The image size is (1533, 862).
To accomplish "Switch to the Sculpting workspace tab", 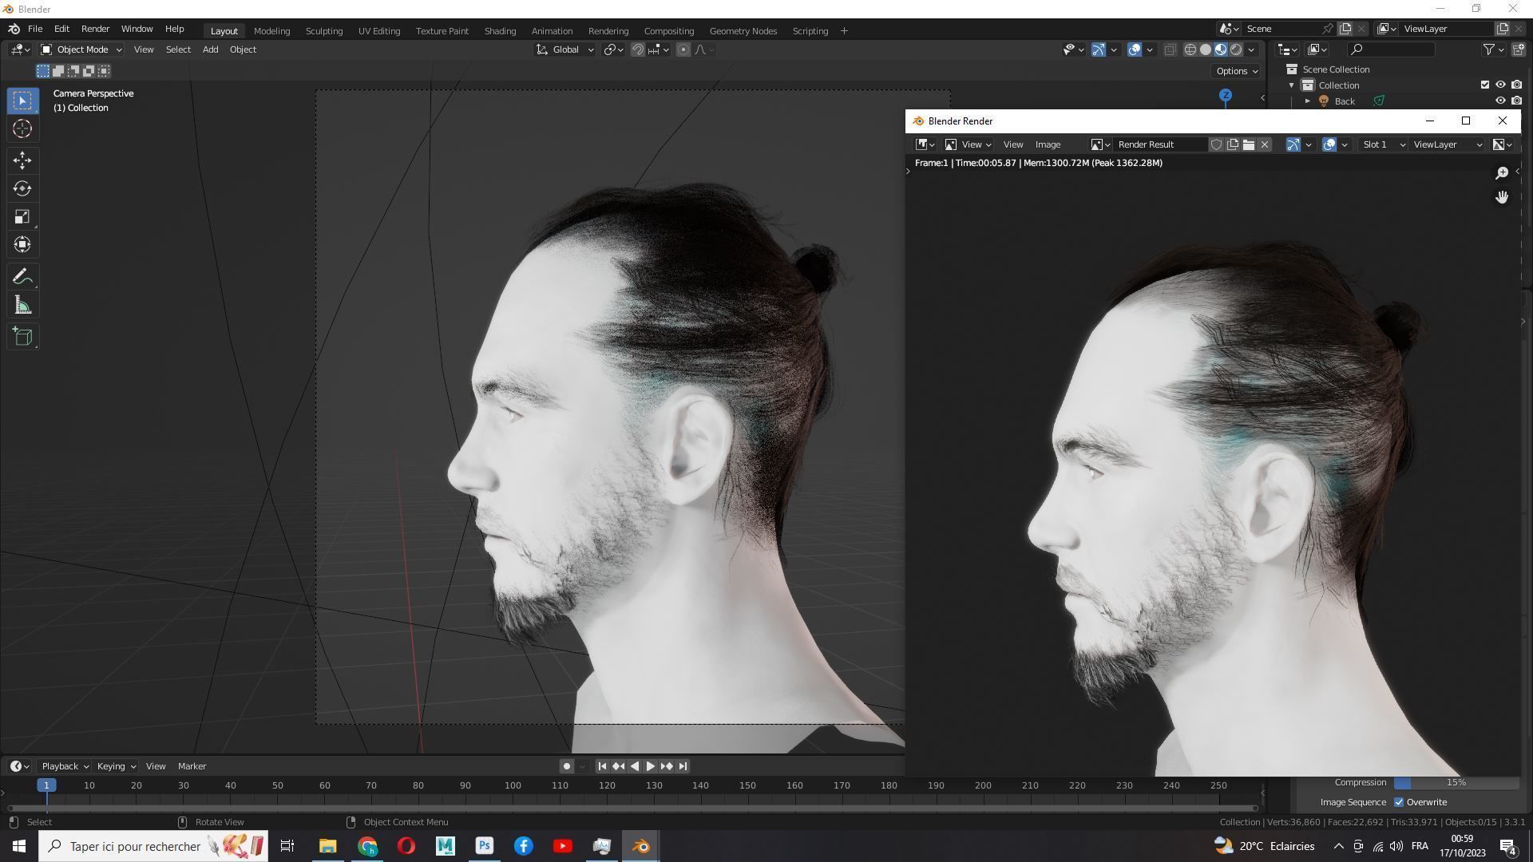I will click(324, 31).
